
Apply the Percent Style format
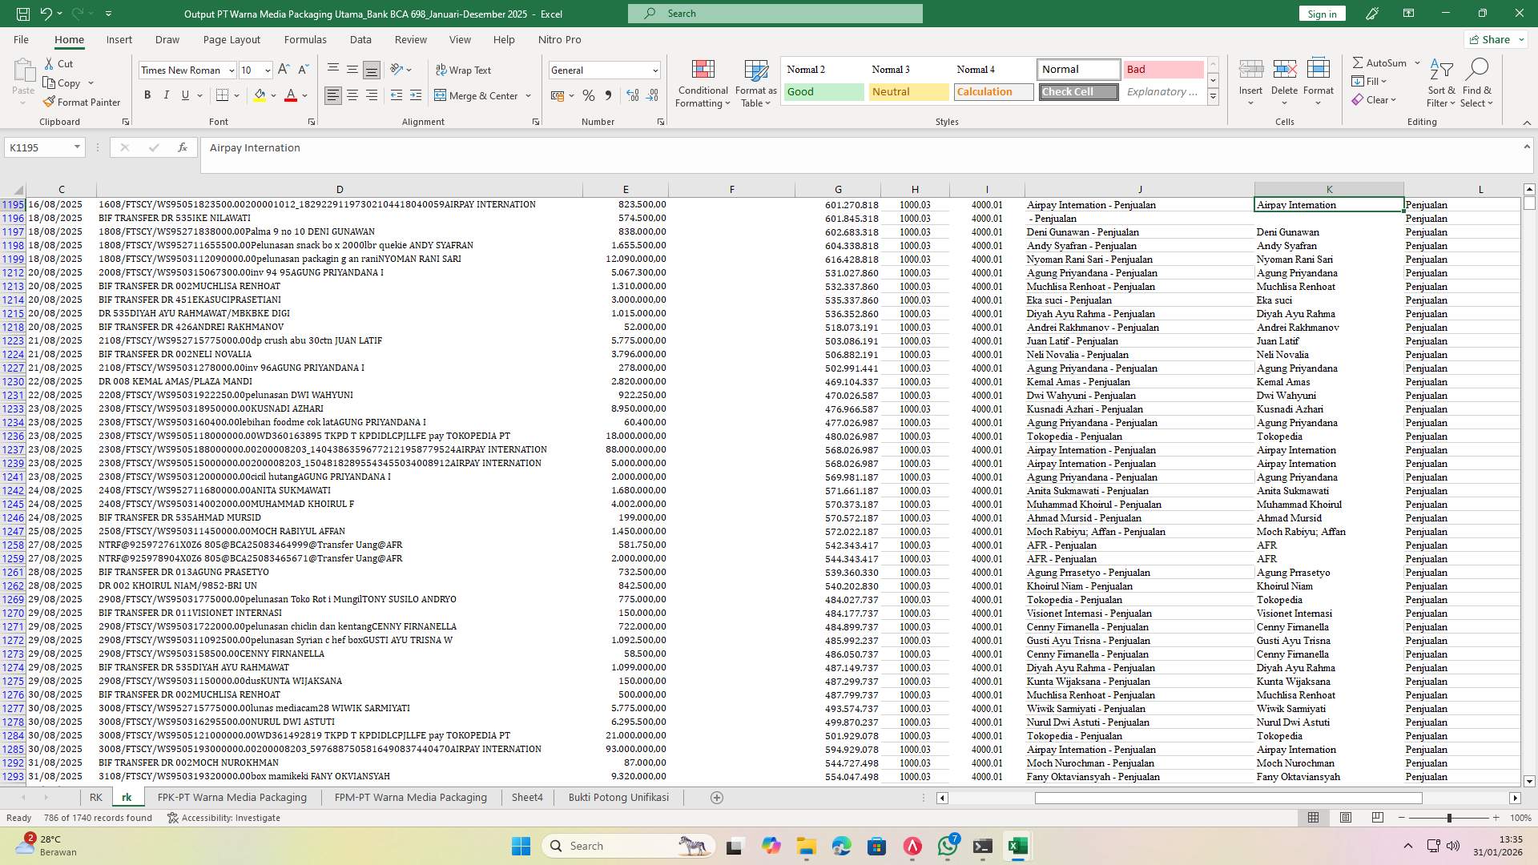coord(589,95)
